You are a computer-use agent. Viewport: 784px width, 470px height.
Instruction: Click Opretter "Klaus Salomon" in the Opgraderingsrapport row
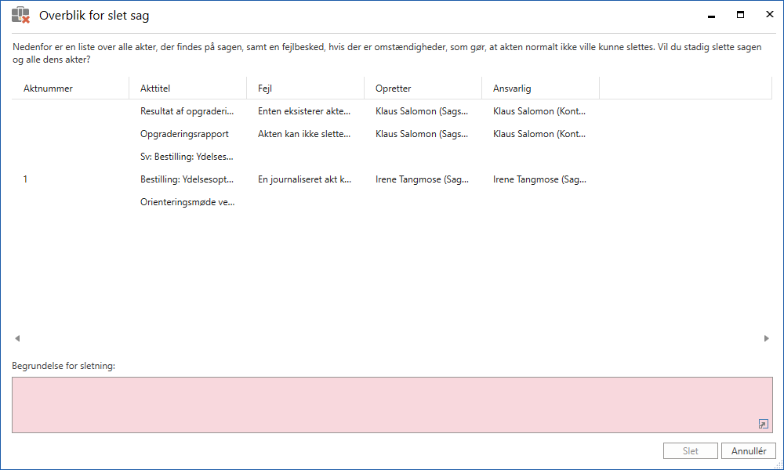click(422, 134)
